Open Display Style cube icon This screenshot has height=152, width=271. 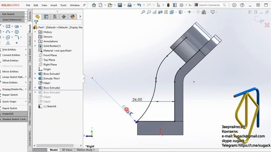pyautogui.click(x=181, y=12)
